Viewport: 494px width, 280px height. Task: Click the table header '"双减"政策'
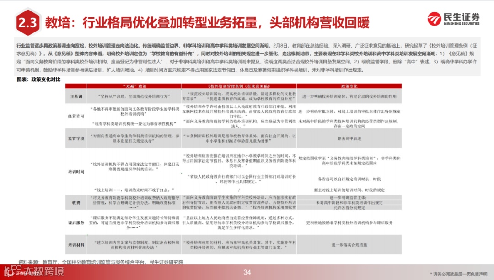pos(134,86)
